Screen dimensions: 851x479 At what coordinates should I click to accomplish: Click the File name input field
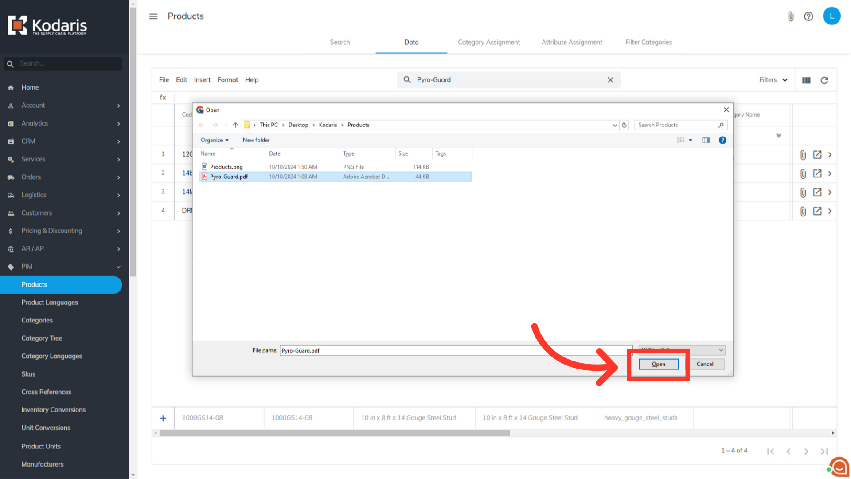456,350
